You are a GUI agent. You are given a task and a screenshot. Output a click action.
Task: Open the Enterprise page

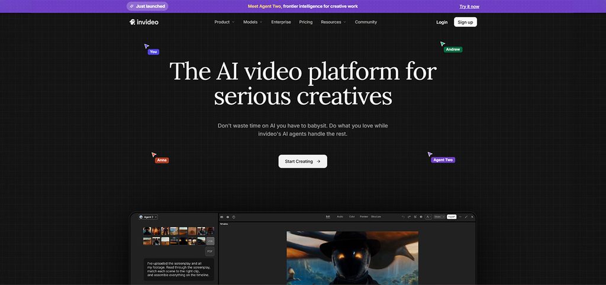(281, 22)
